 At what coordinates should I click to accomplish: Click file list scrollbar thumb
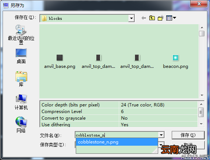click(202, 33)
